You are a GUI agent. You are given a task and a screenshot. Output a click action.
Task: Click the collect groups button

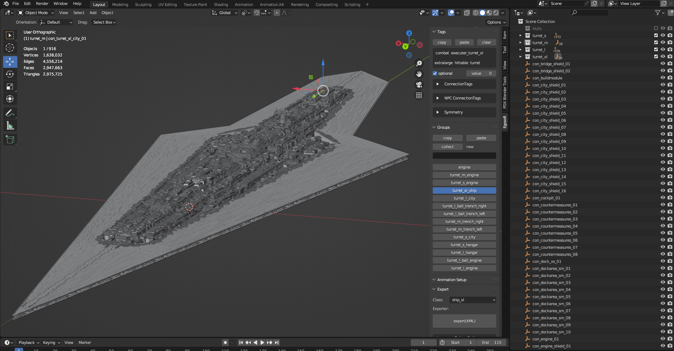(x=448, y=147)
